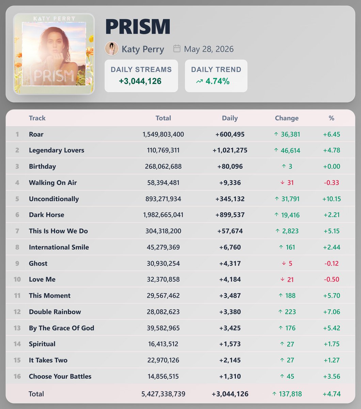
Task: Open the Katy Perry artist name
Action: coord(143,49)
